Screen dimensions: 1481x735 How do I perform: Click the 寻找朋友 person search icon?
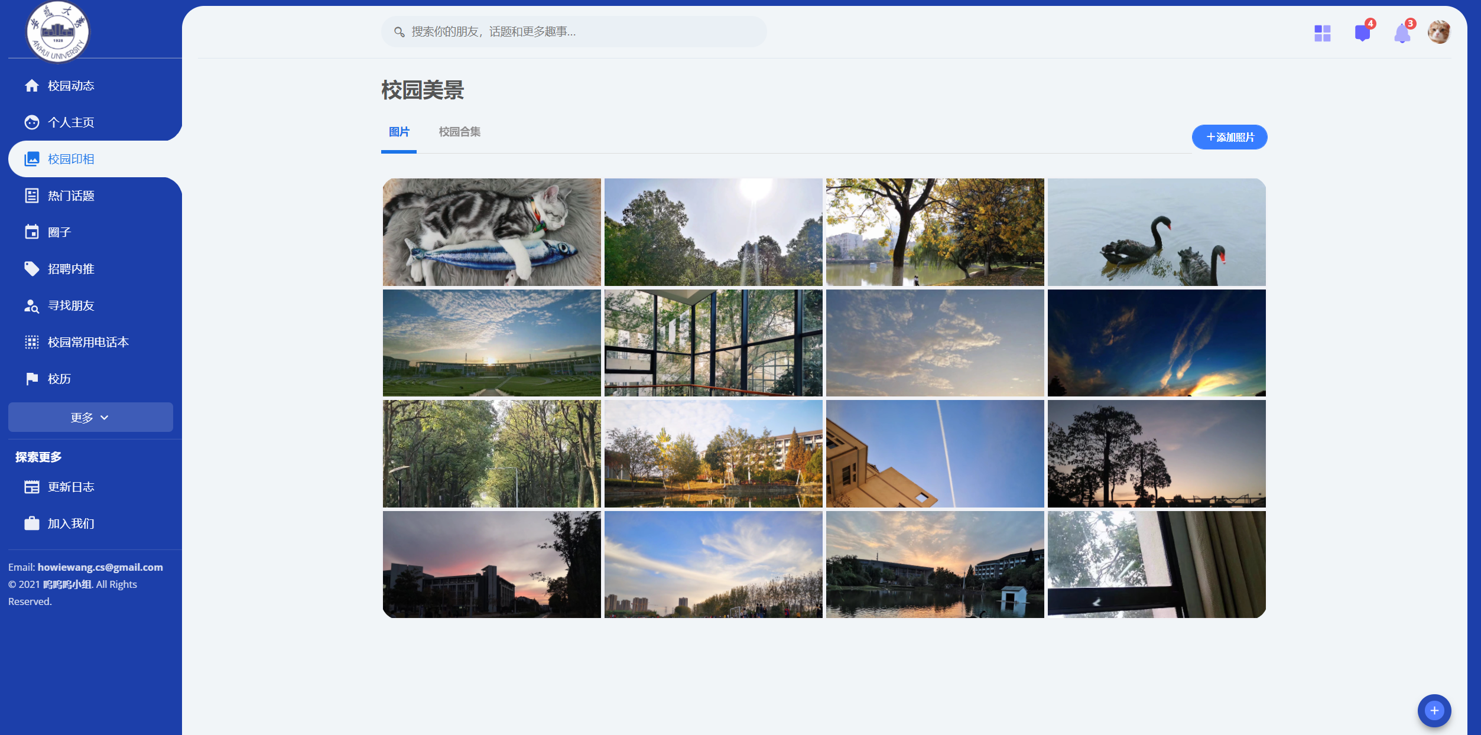tap(32, 305)
